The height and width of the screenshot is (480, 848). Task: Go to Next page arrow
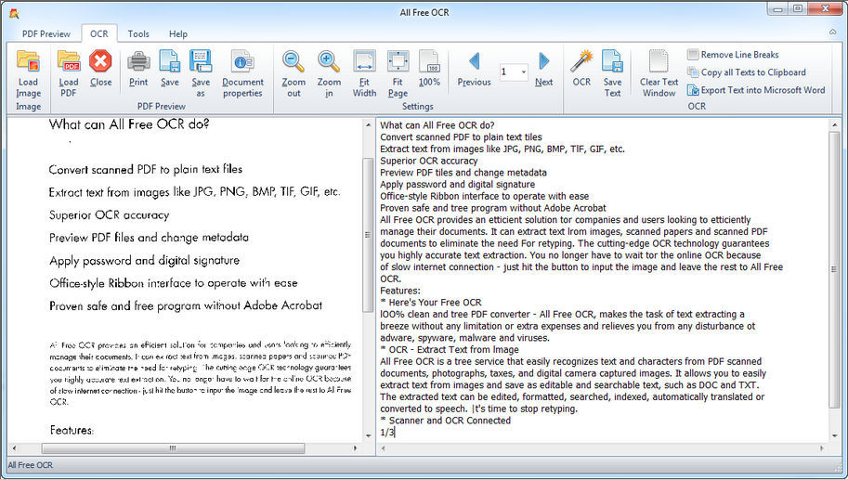point(544,61)
